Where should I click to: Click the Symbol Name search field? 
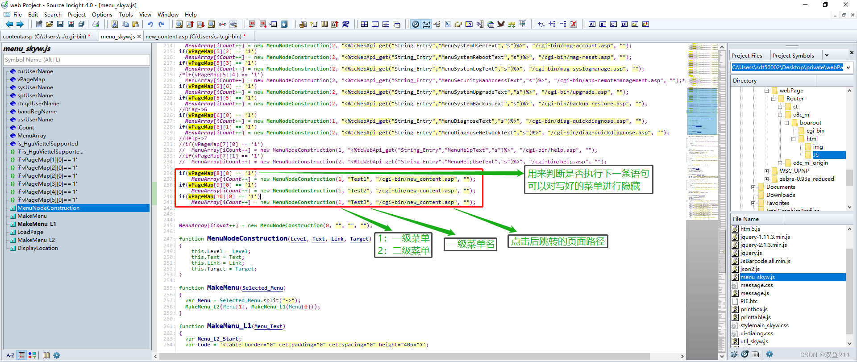(x=77, y=60)
